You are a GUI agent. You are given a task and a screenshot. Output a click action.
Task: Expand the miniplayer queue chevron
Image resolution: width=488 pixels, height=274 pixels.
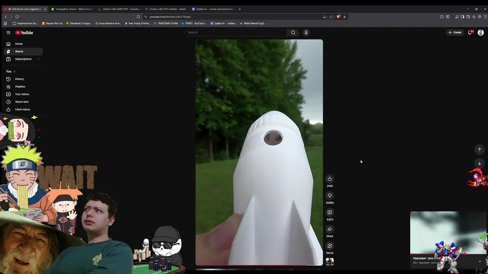(x=480, y=261)
